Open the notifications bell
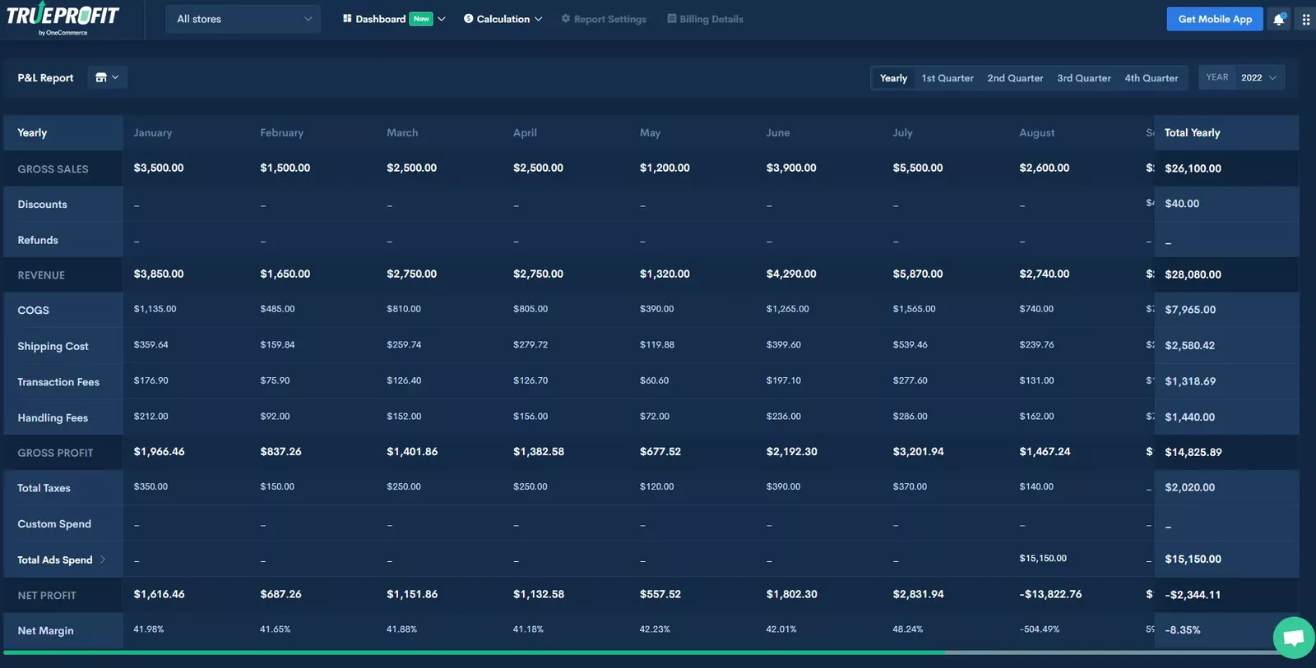This screenshot has width=1316, height=668. (1279, 19)
